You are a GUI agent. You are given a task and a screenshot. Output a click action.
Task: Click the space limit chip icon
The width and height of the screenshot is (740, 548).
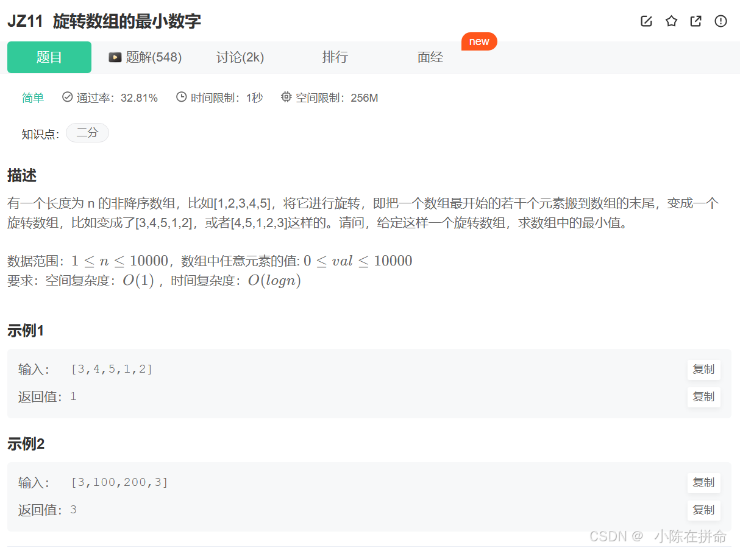(x=286, y=97)
